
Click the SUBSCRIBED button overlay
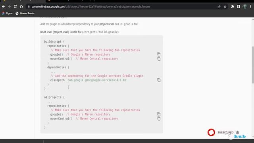(x=225, y=132)
